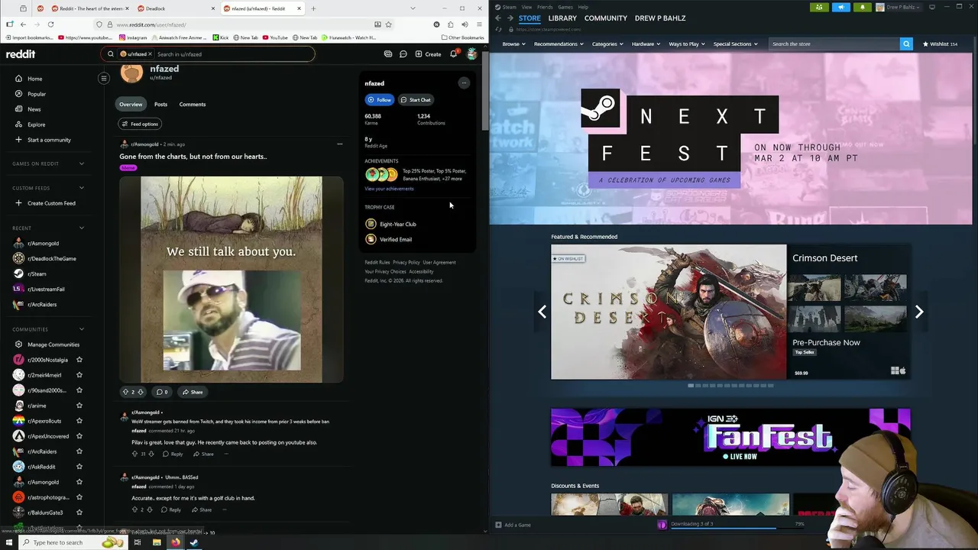The height and width of the screenshot is (550, 978).
Task: Click the Steam store search magnifier
Action: click(x=906, y=44)
